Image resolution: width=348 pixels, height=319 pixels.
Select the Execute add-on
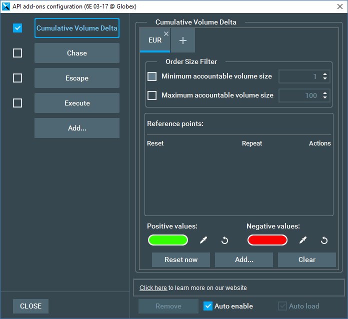coord(77,103)
